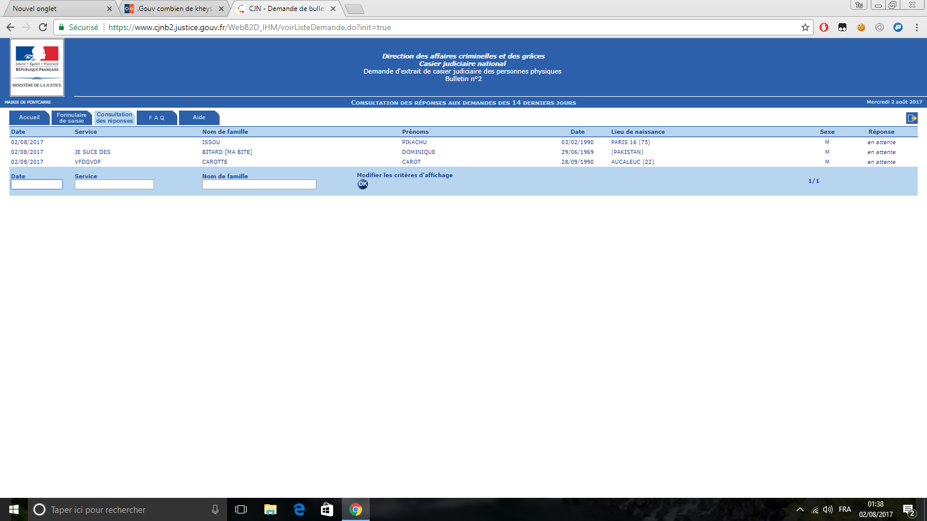Click the PIKACHU first name cell
This screenshot has height=521, width=927.
414,142
